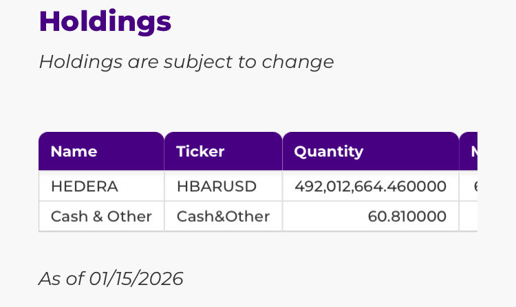Sort table by the Ticker column header

point(200,151)
